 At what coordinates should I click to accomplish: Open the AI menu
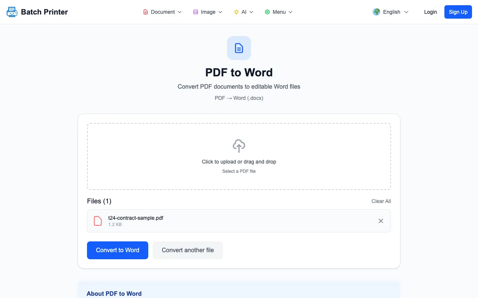(243, 12)
